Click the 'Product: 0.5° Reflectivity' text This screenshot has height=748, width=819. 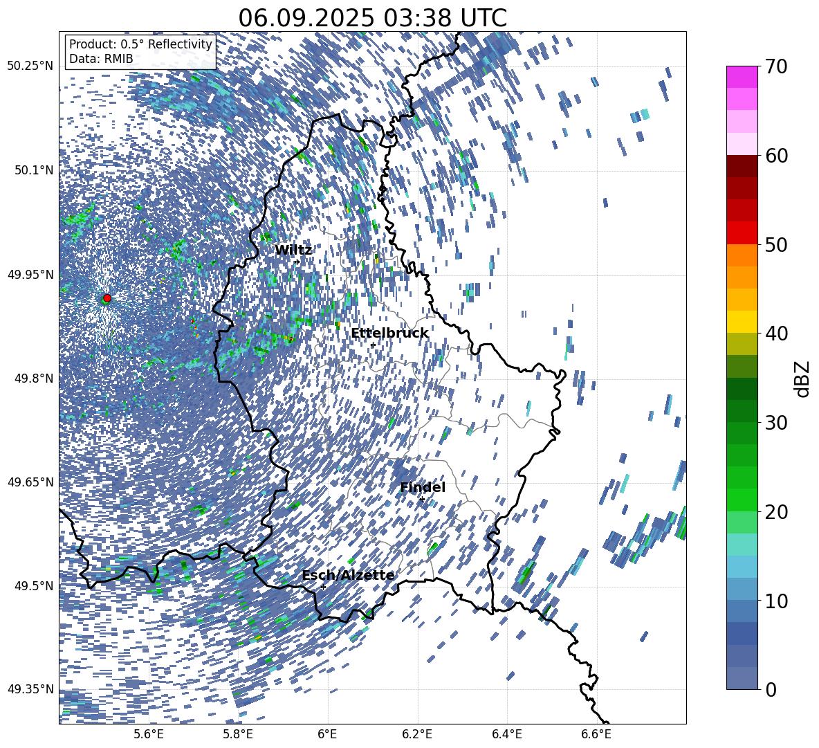[140, 44]
